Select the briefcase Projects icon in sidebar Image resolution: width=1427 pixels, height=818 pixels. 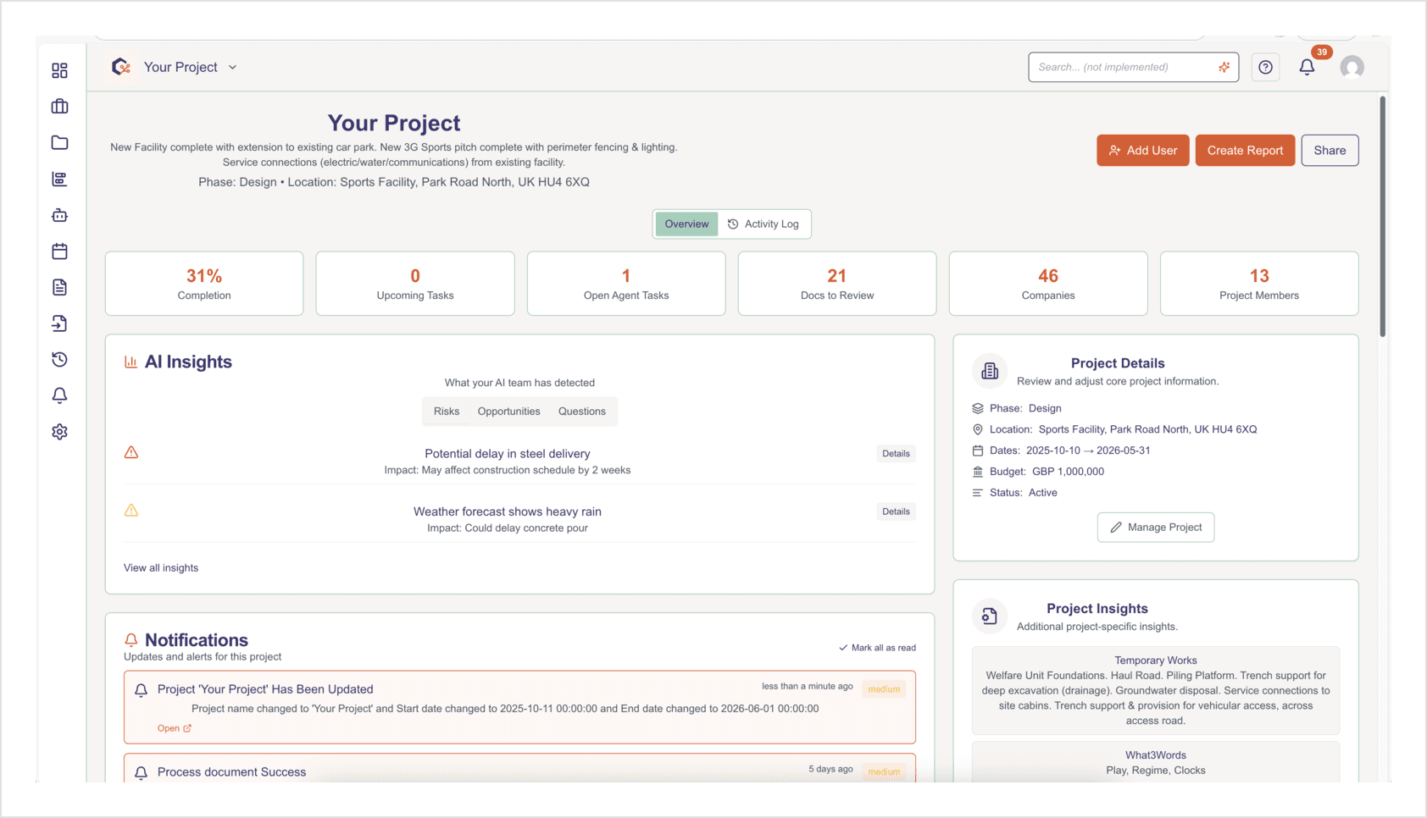point(59,107)
